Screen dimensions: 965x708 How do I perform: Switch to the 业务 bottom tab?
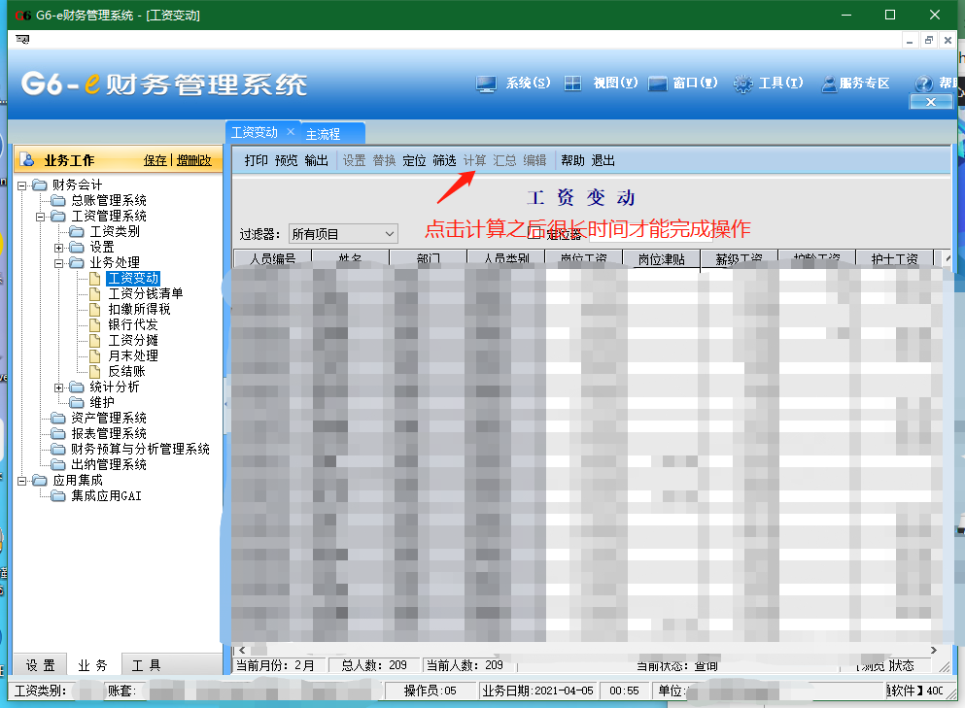pyautogui.click(x=93, y=665)
